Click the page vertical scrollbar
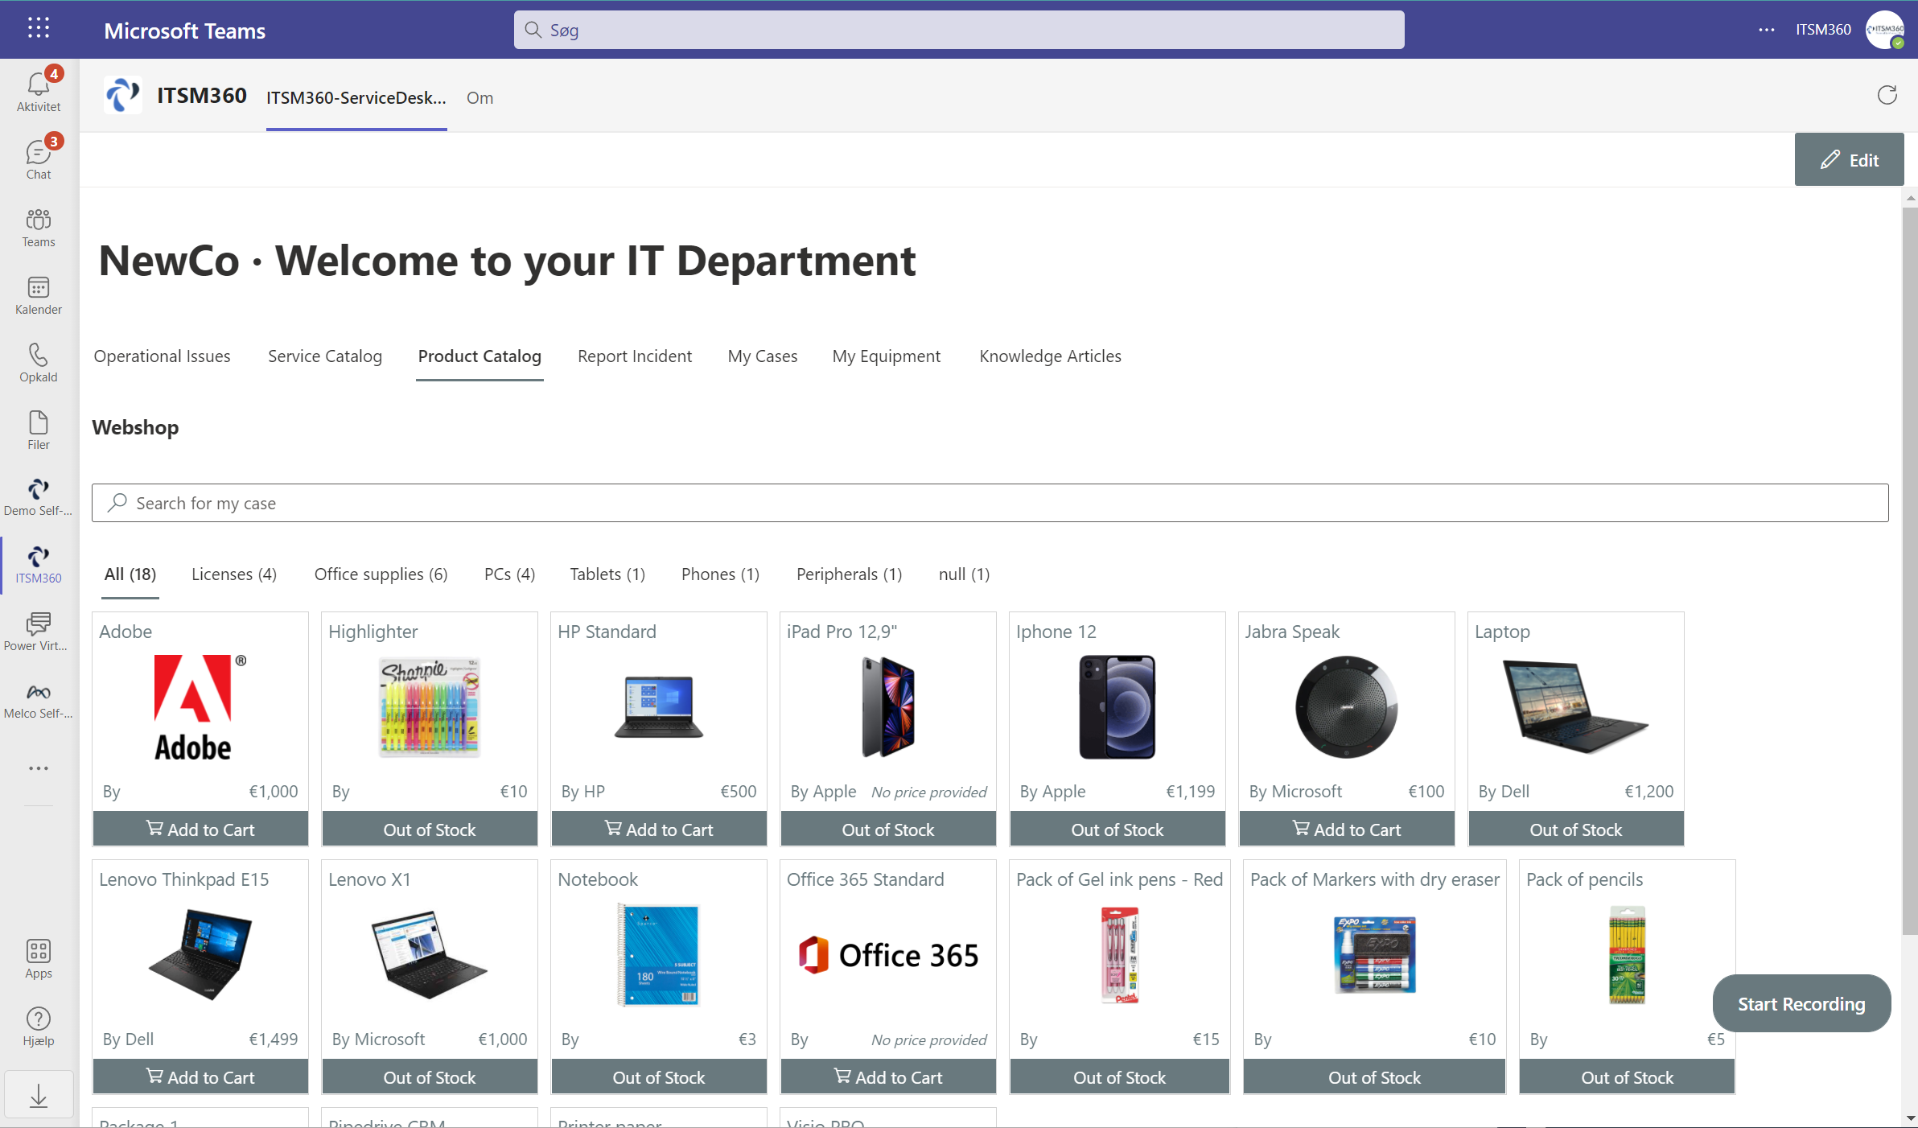Viewport: 1918px width, 1128px height. [x=1910, y=571]
